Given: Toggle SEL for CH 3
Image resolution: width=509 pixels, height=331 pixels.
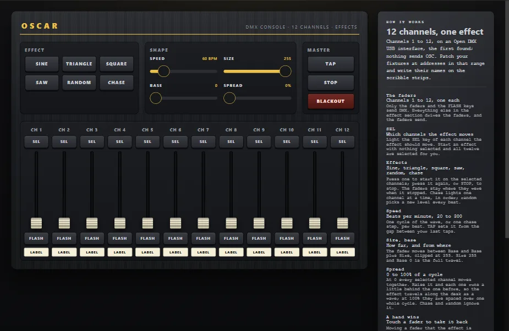Looking at the screenshot, I should tap(92, 142).
